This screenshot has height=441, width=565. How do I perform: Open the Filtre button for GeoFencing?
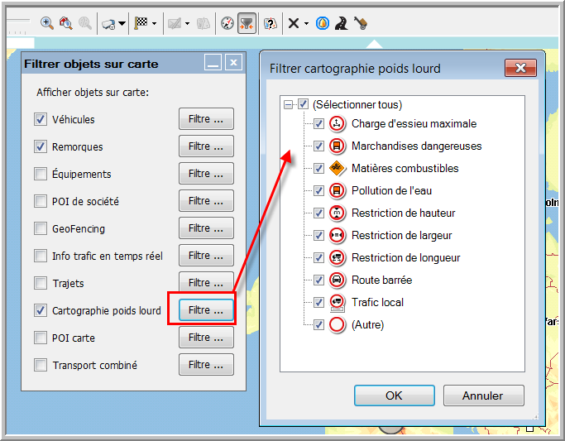coord(206,228)
